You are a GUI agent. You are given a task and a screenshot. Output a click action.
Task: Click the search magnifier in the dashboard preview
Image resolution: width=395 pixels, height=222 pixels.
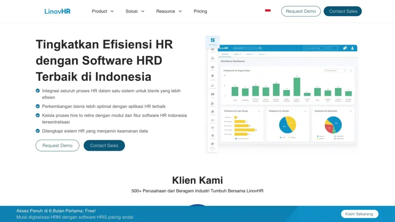pyautogui.click(x=260, y=48)
